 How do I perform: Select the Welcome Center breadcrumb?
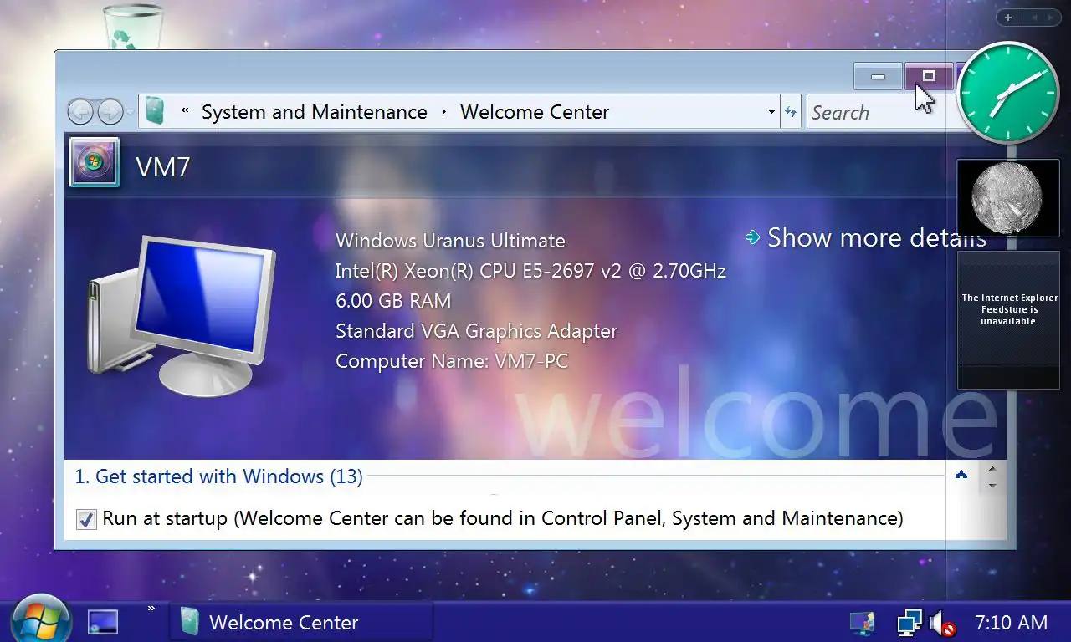coord(535,112)
